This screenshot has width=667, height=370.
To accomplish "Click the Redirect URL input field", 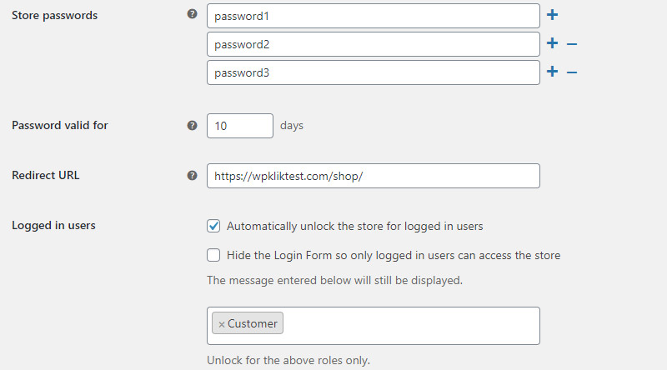I will click(374, 176).
